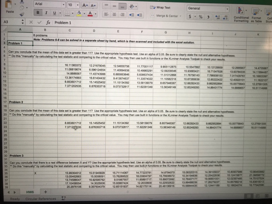Click the Decrease Decimal icon
Screen dimensions: 272x204
225,17
